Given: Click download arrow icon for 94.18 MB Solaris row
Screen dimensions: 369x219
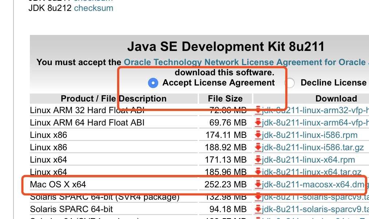Looking at the screenshot, I should coord(258,209).
